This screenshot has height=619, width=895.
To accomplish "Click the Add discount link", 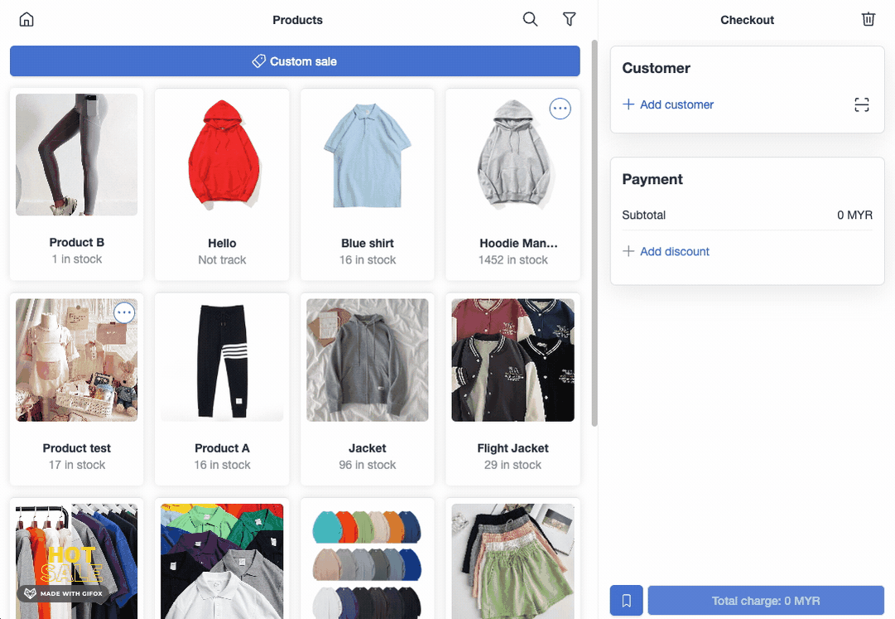I will point(675,252).
